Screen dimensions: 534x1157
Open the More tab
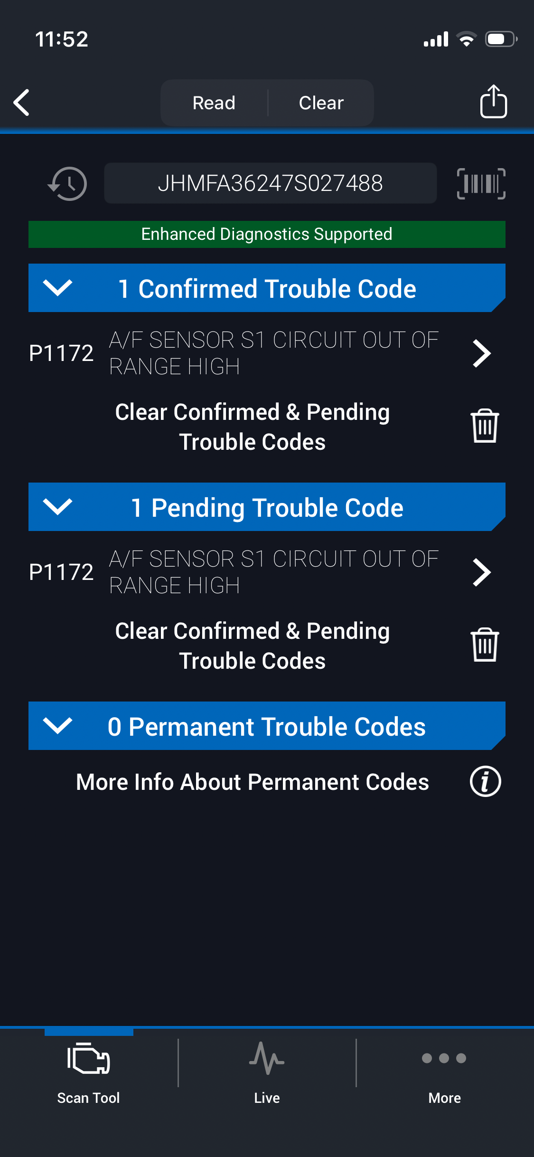pyautogui.click(x=444, y=1069)
